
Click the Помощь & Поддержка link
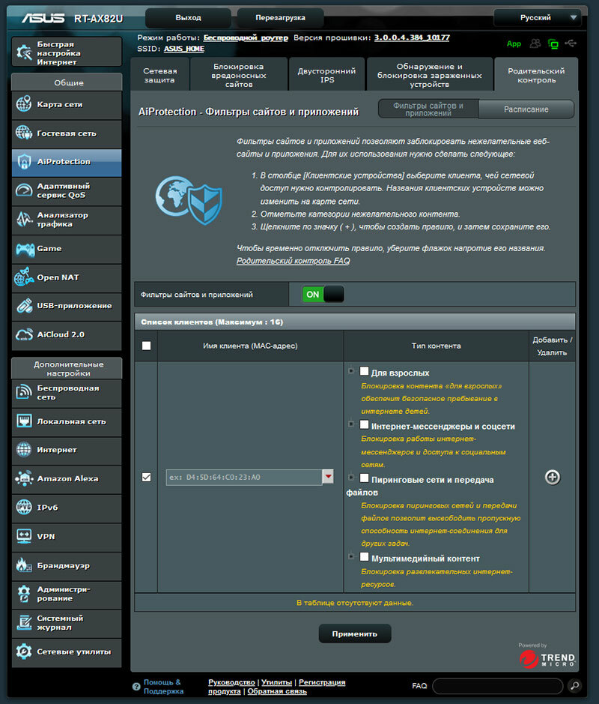pos(163,687)
